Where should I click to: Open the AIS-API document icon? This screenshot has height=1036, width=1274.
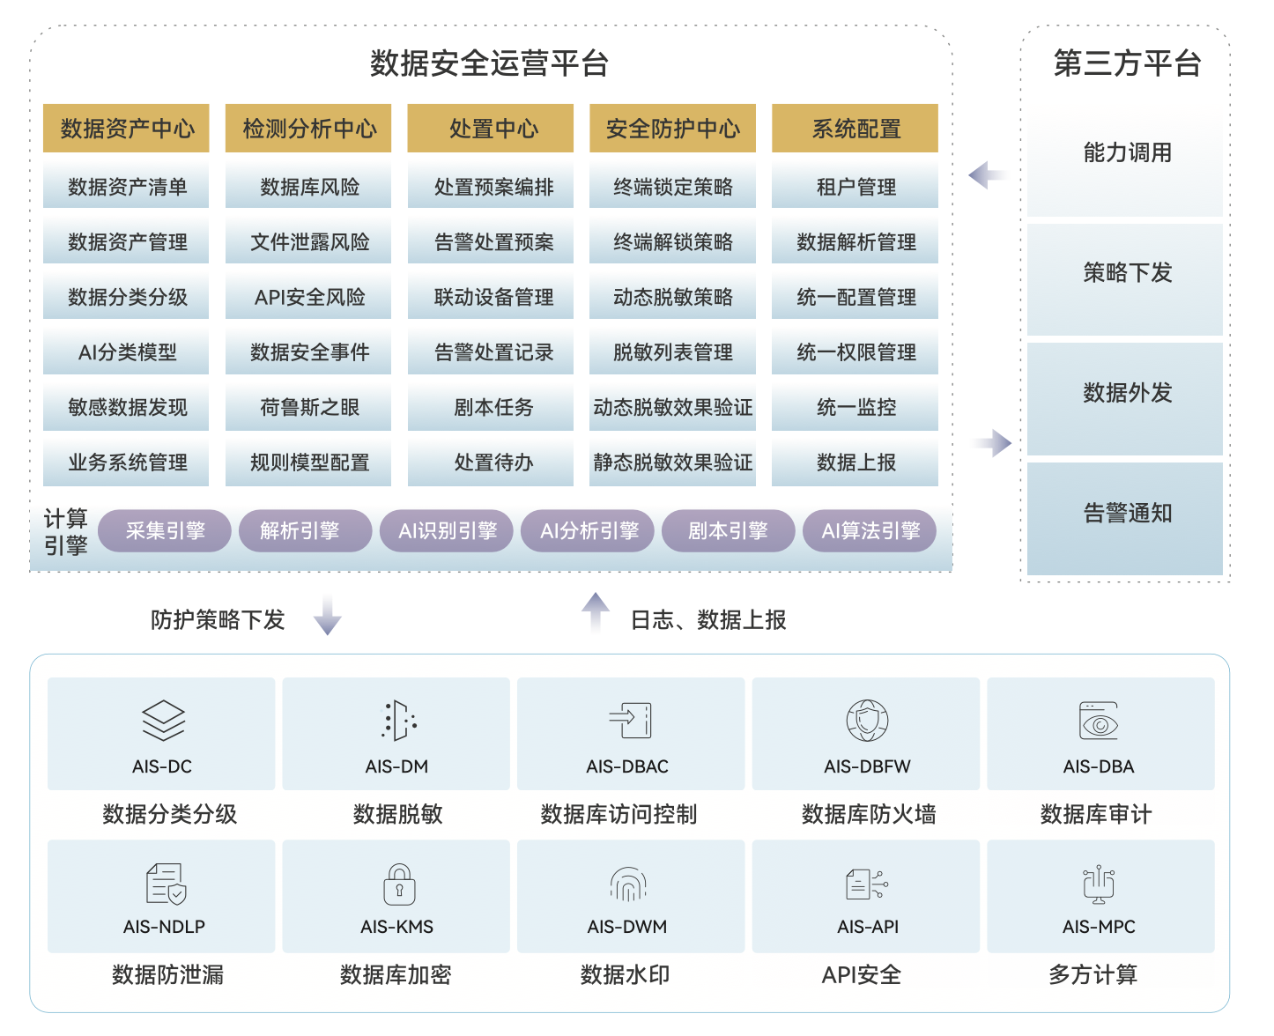tap(867, 884)
